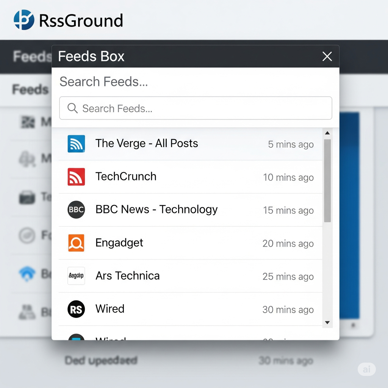This screenshot has height=388, width=388.
Task: Click the magnifier icon in search field
Action: [x=72, y=108]
